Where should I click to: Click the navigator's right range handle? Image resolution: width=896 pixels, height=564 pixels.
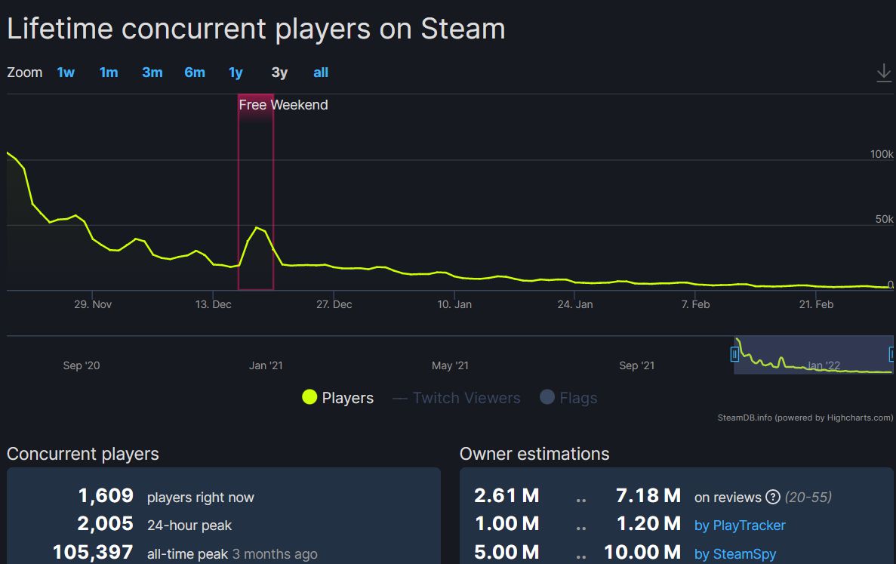892,354
